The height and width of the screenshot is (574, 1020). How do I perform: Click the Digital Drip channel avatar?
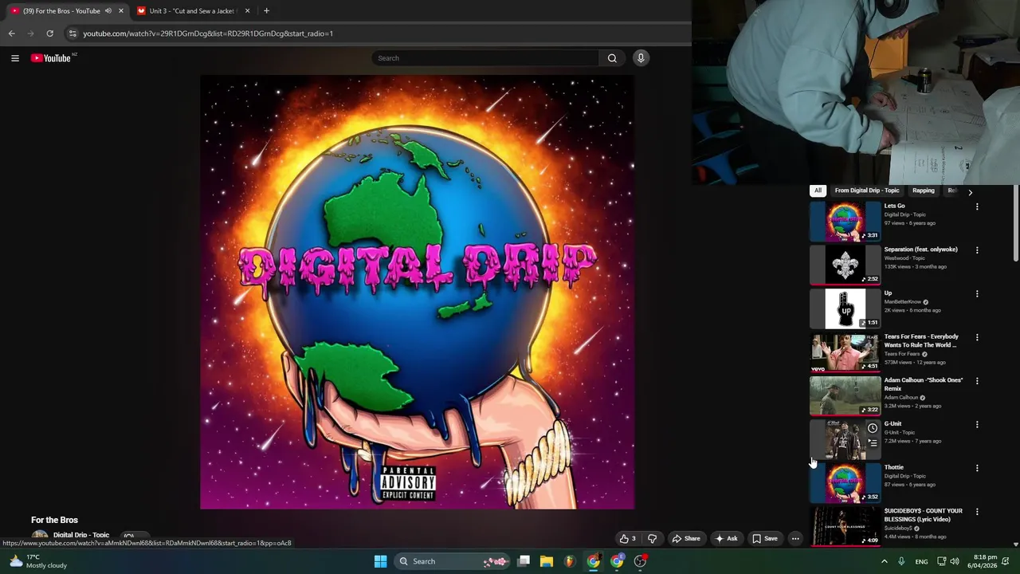pyautogui.click(x=39, y=537)
